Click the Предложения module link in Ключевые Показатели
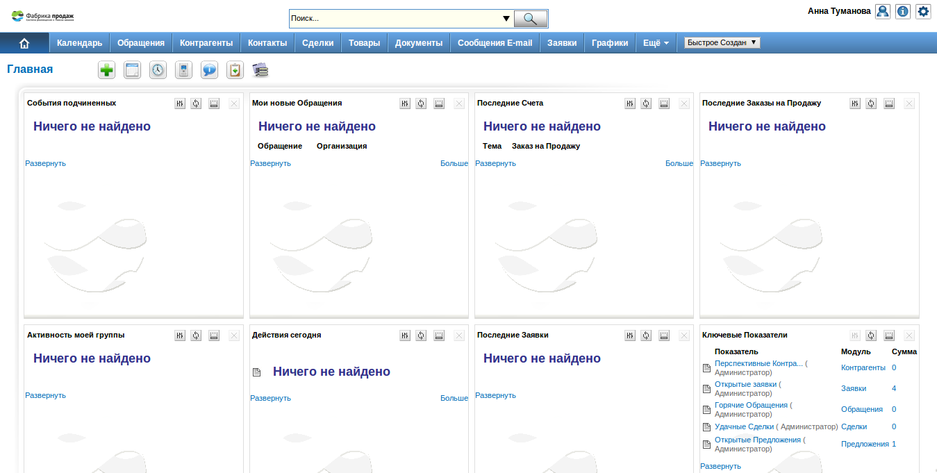The width and height of the screenshot is (937, 473). tap(865, 444)
